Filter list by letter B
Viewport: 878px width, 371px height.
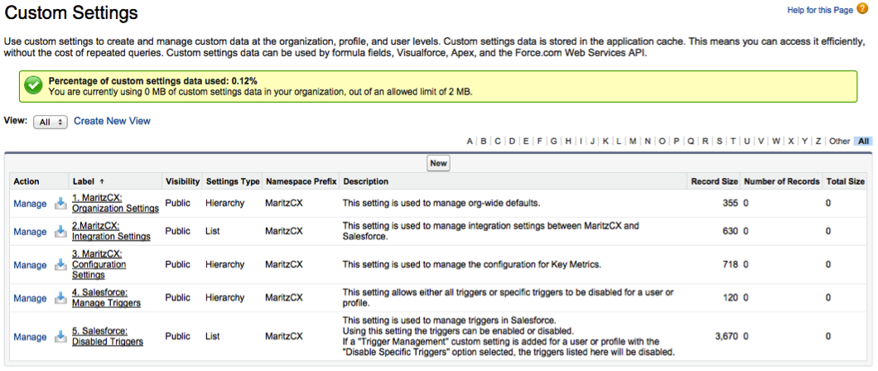click(x=483, y=141)
